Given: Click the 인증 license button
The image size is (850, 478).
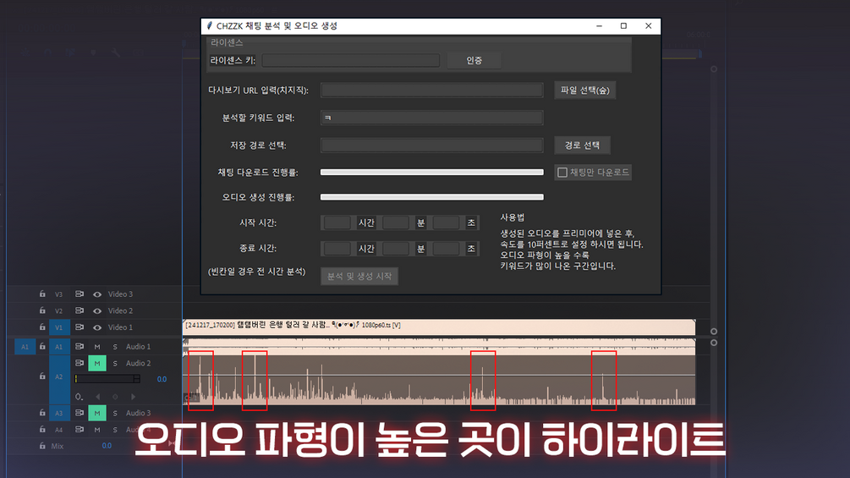Looking at the screenshot, I should pos(474,61).
